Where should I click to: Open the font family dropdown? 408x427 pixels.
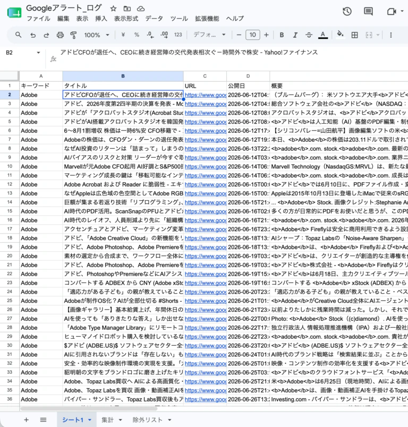[209, 35]
